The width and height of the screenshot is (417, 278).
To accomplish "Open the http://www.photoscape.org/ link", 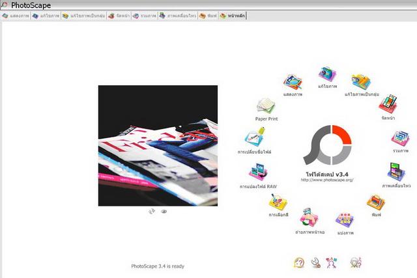I will (x=327, y=180).
